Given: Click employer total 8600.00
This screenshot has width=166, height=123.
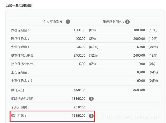Looking at the screenshot, I should 139,90.
